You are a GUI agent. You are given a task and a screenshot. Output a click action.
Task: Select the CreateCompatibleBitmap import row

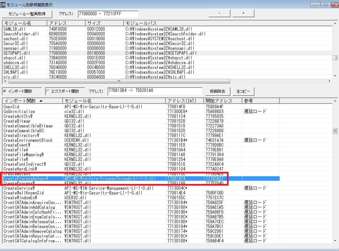tap(141, 126)
